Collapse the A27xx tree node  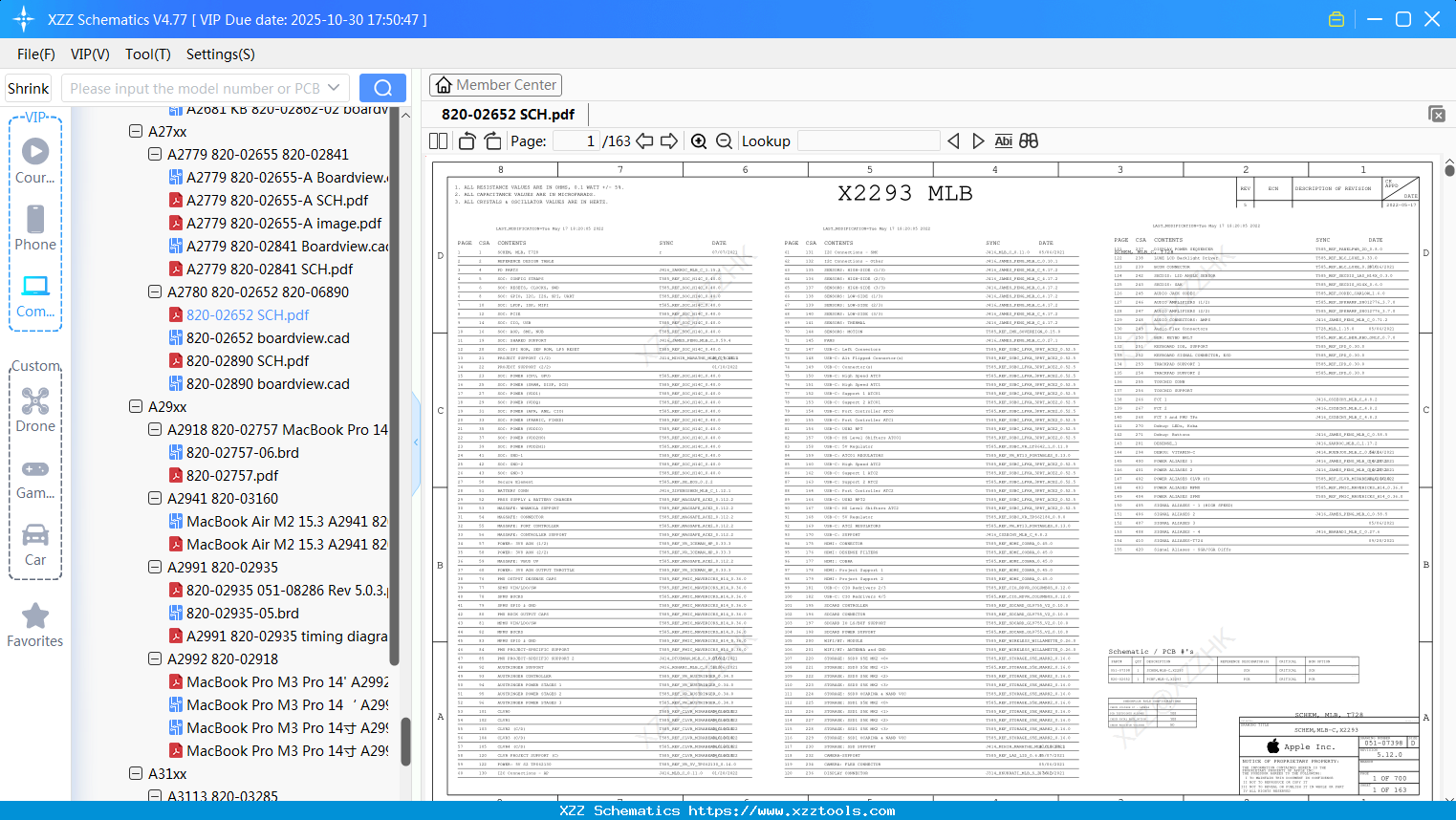pos(136,132)
